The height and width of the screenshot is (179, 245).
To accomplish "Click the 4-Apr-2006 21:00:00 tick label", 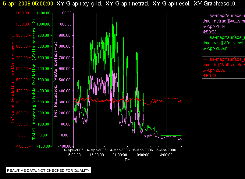I will pos(120,153).
